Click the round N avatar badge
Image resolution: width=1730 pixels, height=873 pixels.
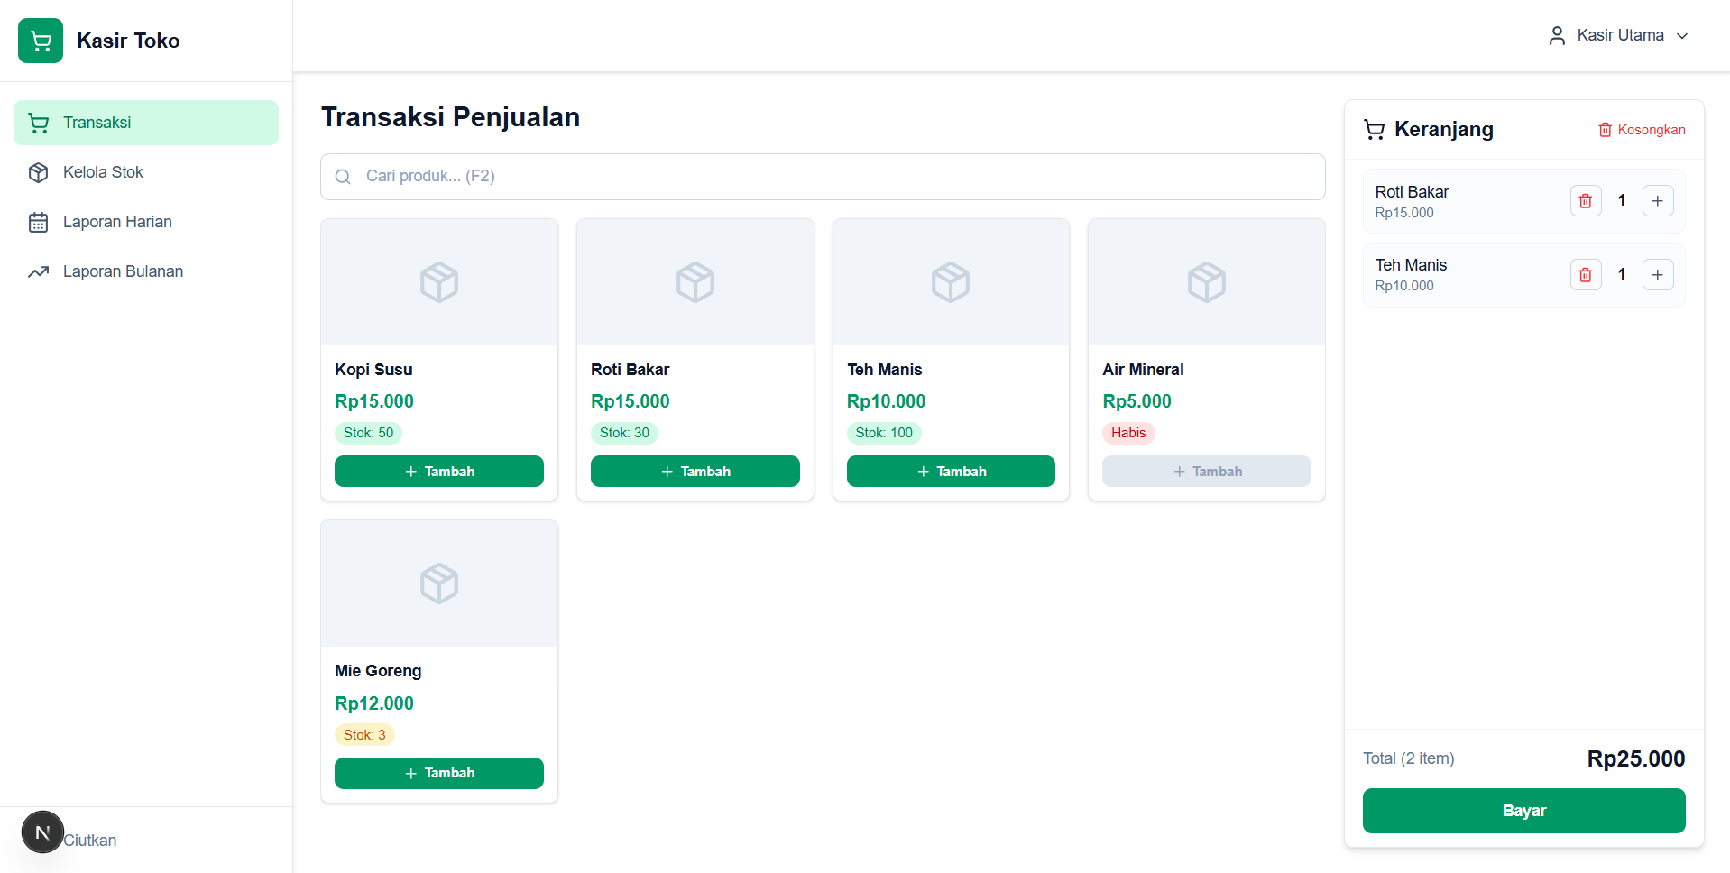pyautogui.click(x=42, y=832)
